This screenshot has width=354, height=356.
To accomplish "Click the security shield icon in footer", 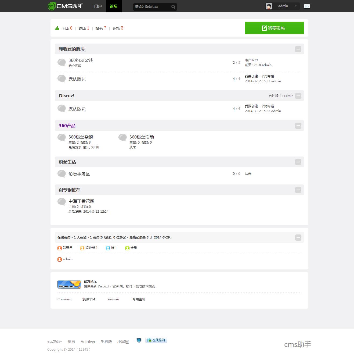I will pyautogui.click(x=139, y=340).
